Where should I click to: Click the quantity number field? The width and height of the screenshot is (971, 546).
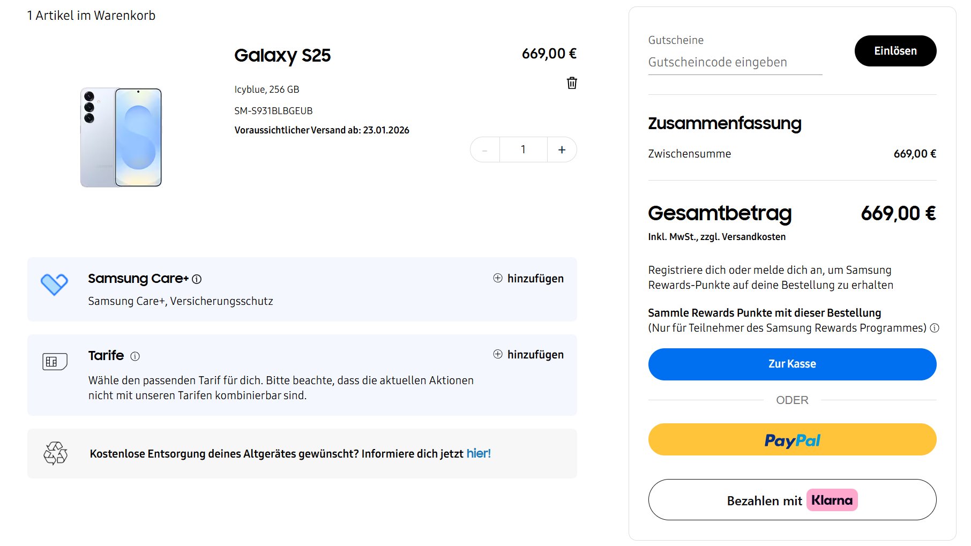[x=523, y=149]
